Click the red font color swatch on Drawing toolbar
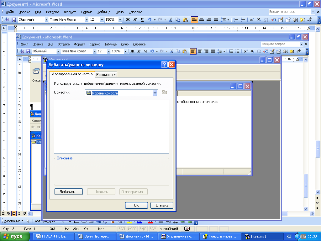 click(150, 222)
